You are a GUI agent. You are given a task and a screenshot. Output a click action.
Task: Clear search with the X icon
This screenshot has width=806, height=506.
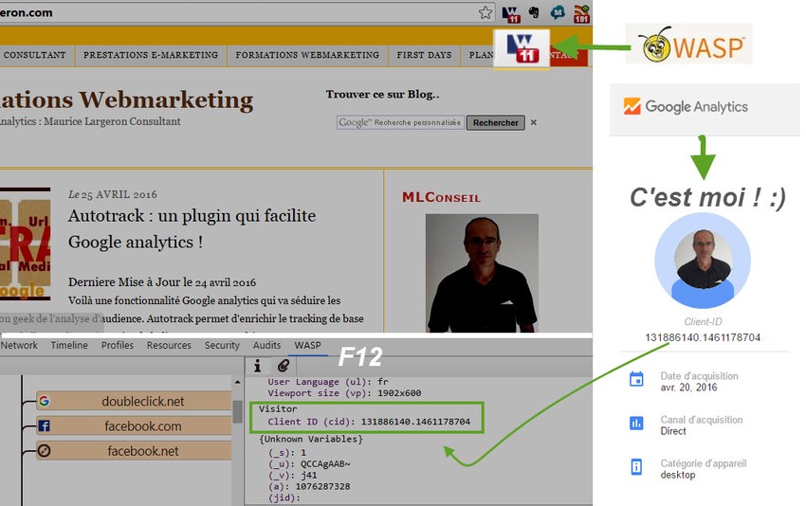(x=534, y=122)
